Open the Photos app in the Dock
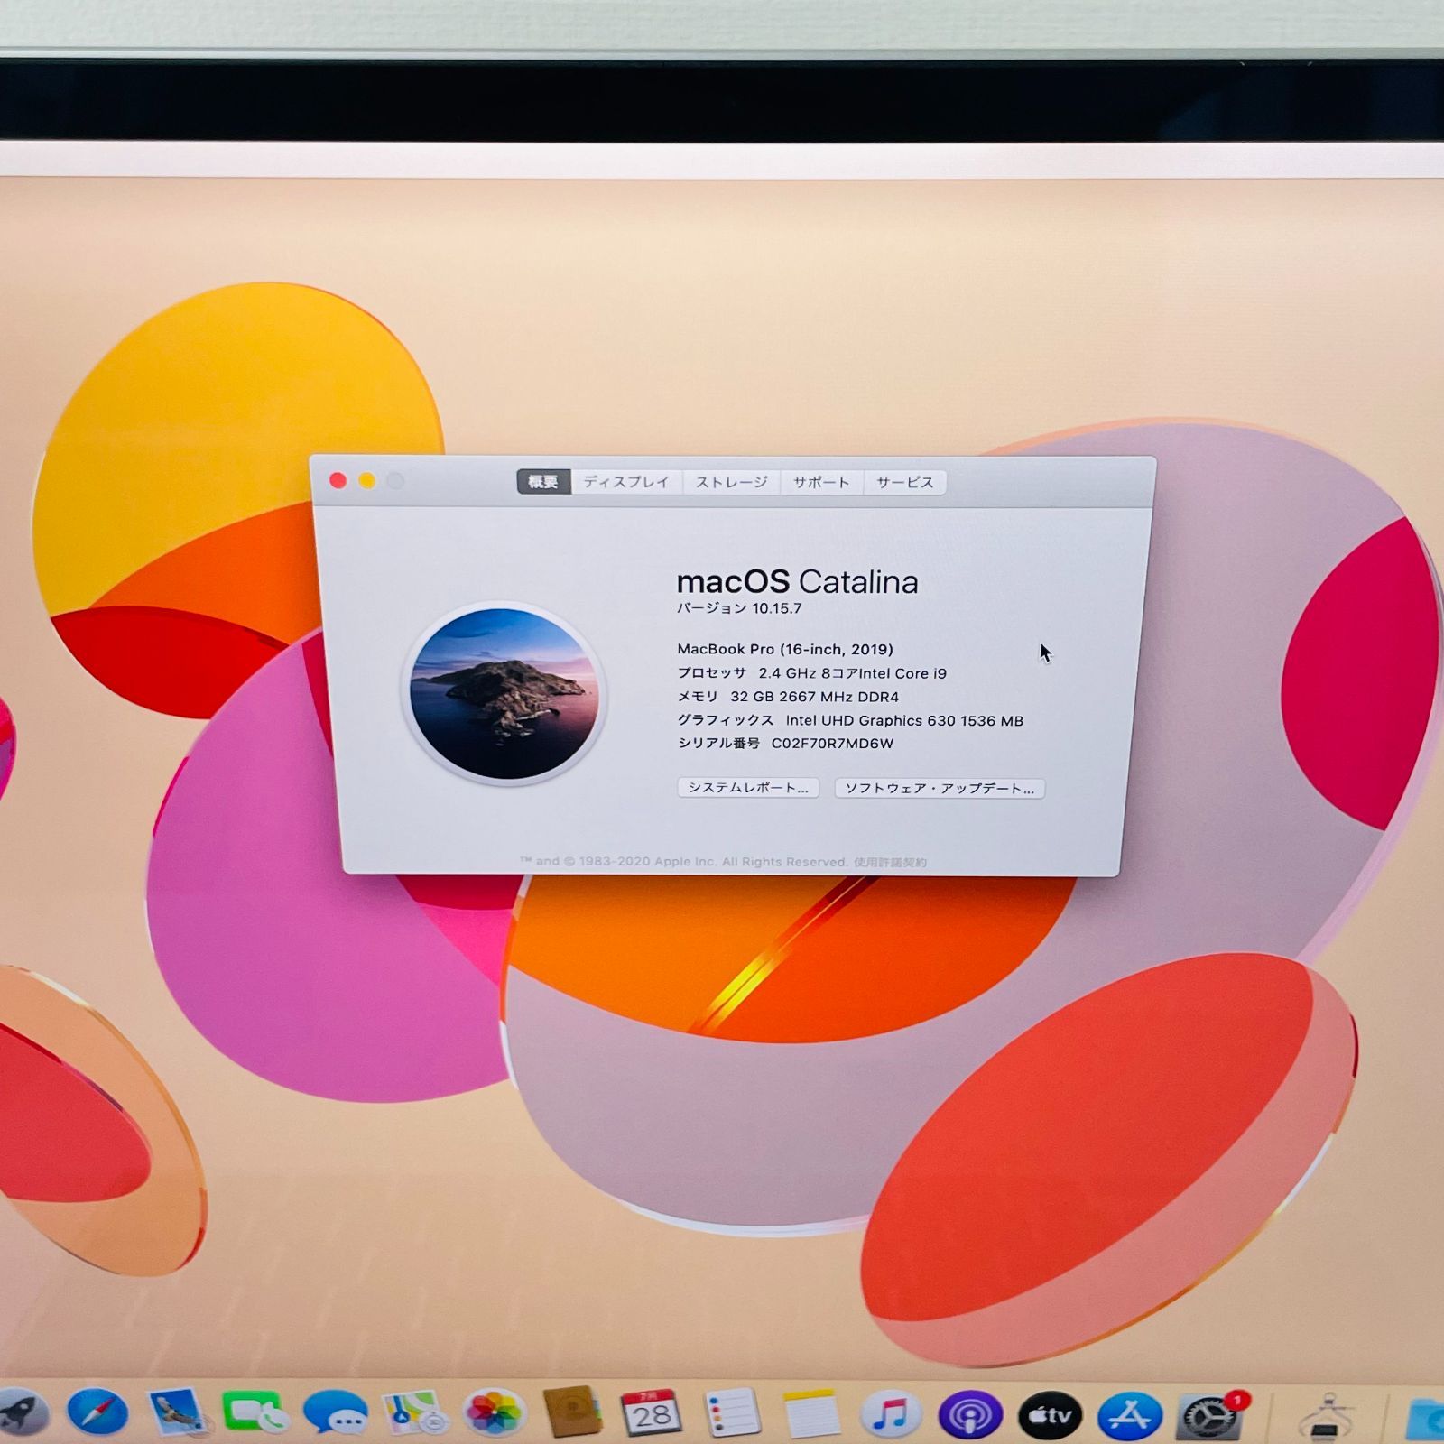This screenshot has width=1444, height=1444. pos(494,1413)
